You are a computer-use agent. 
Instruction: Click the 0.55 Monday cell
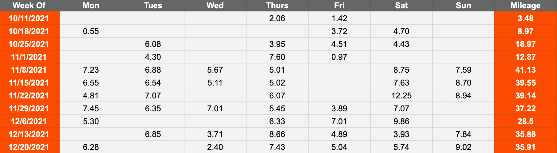coord(91,31)
